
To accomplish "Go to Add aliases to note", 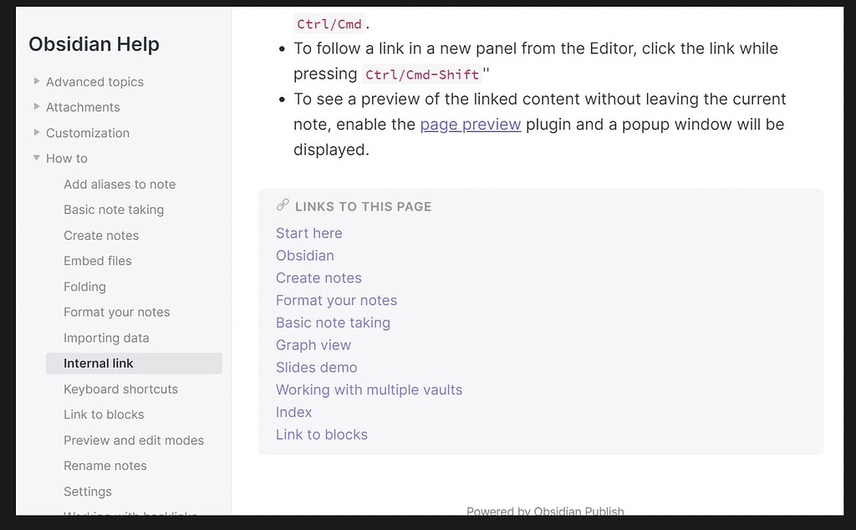I will [x=120, y=184].
